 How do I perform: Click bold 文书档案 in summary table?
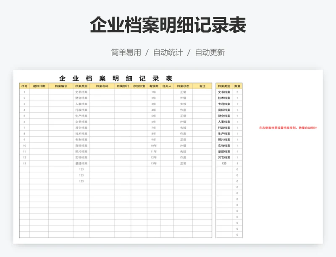pos(224,92)
